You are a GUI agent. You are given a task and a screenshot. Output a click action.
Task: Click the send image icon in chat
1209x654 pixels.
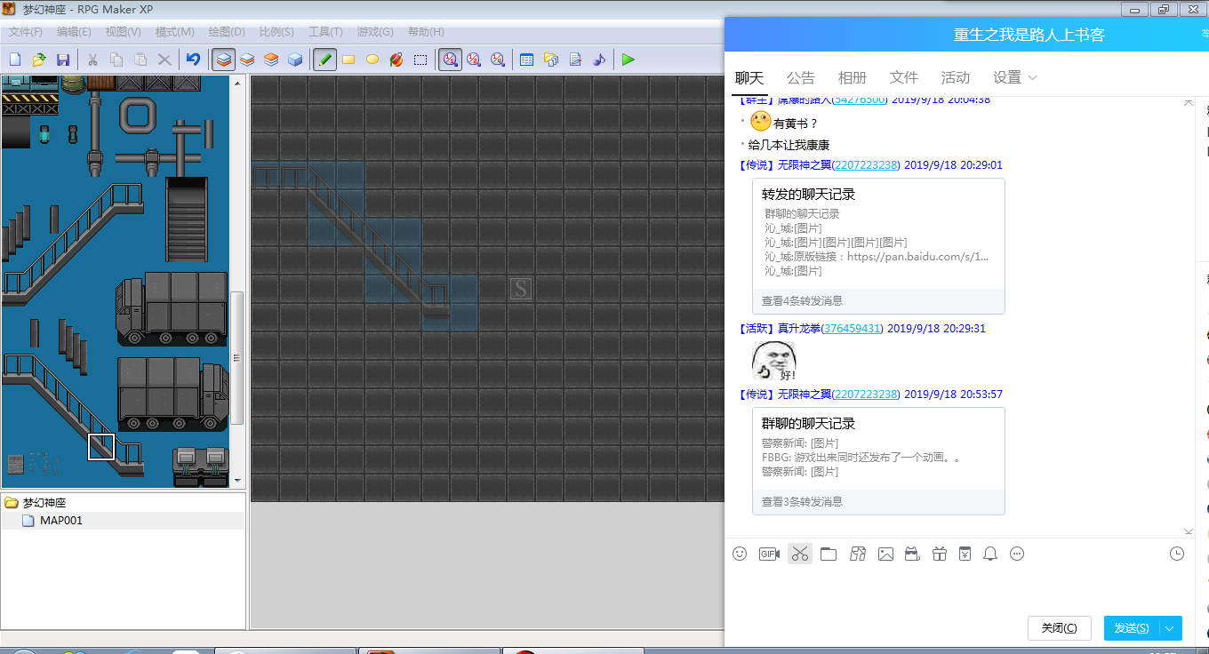point(885,554)
